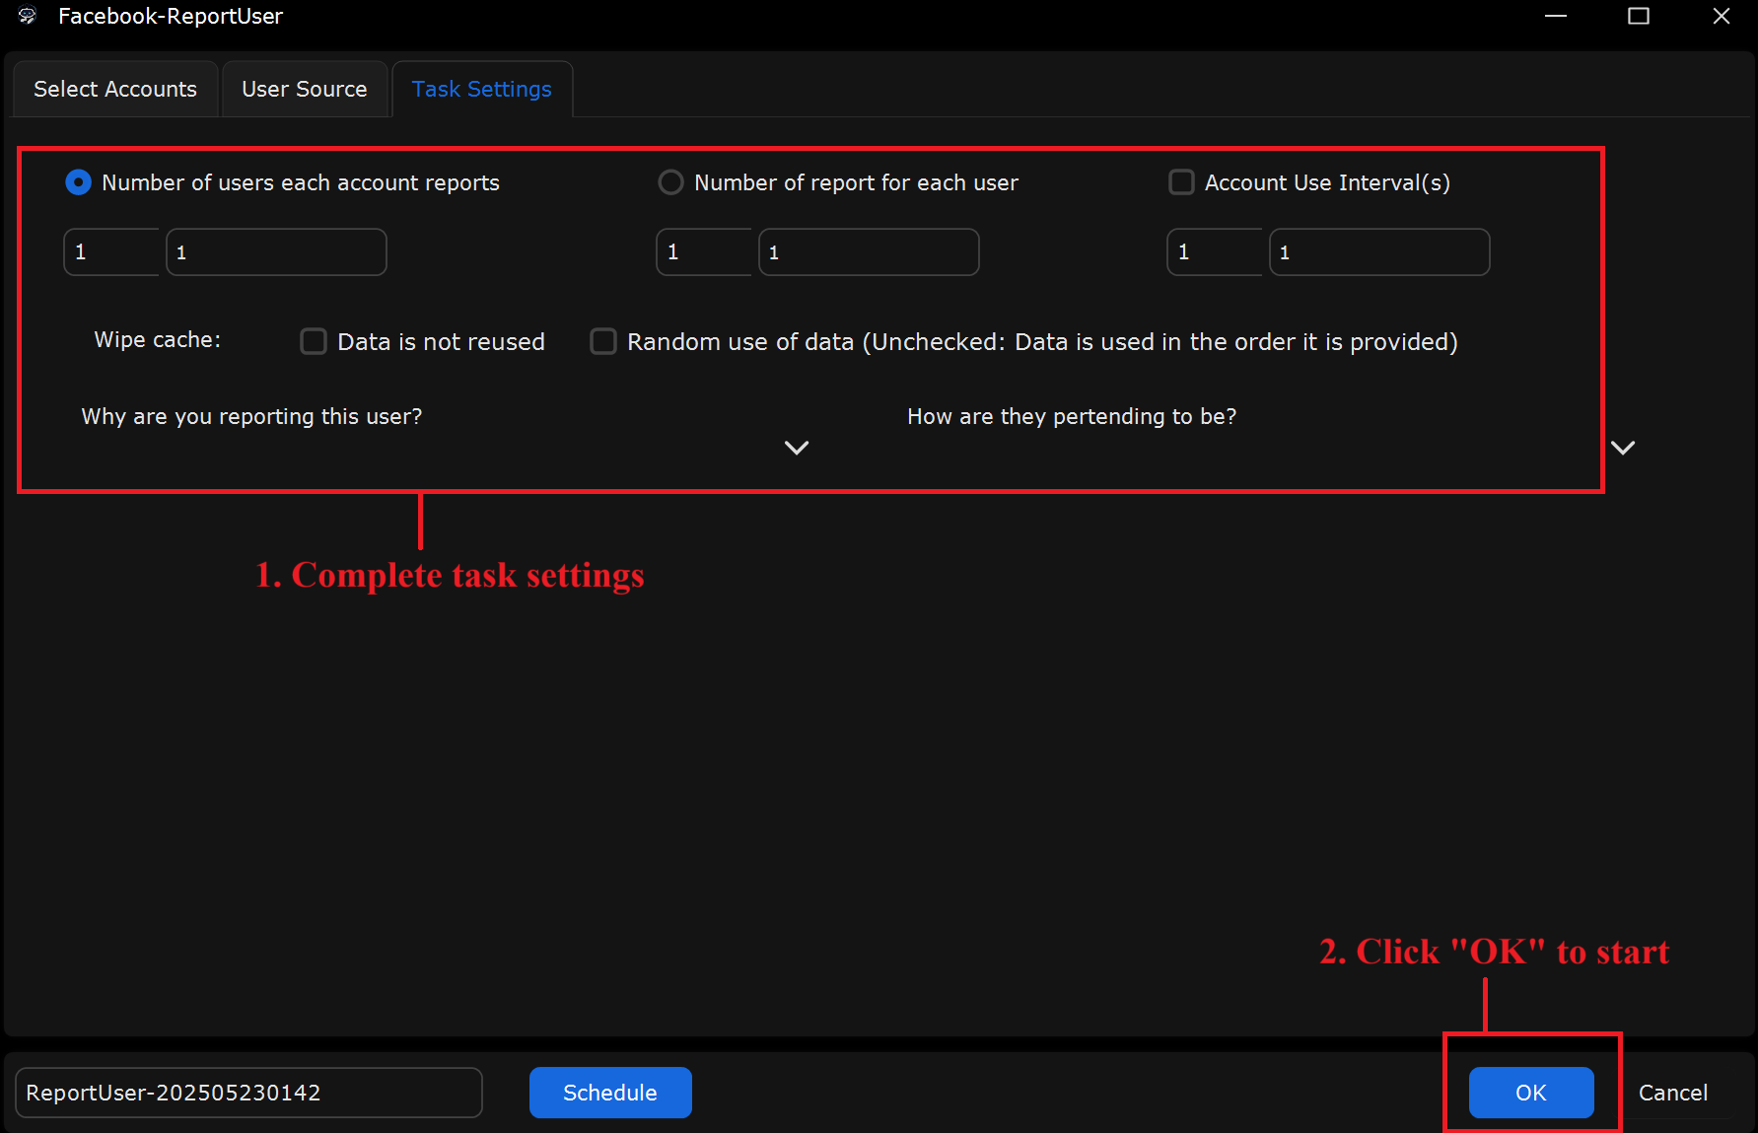Switch to the Select Accounts tab
The height and width of the screenshot is (1133, 1758).
pos(115,89)
